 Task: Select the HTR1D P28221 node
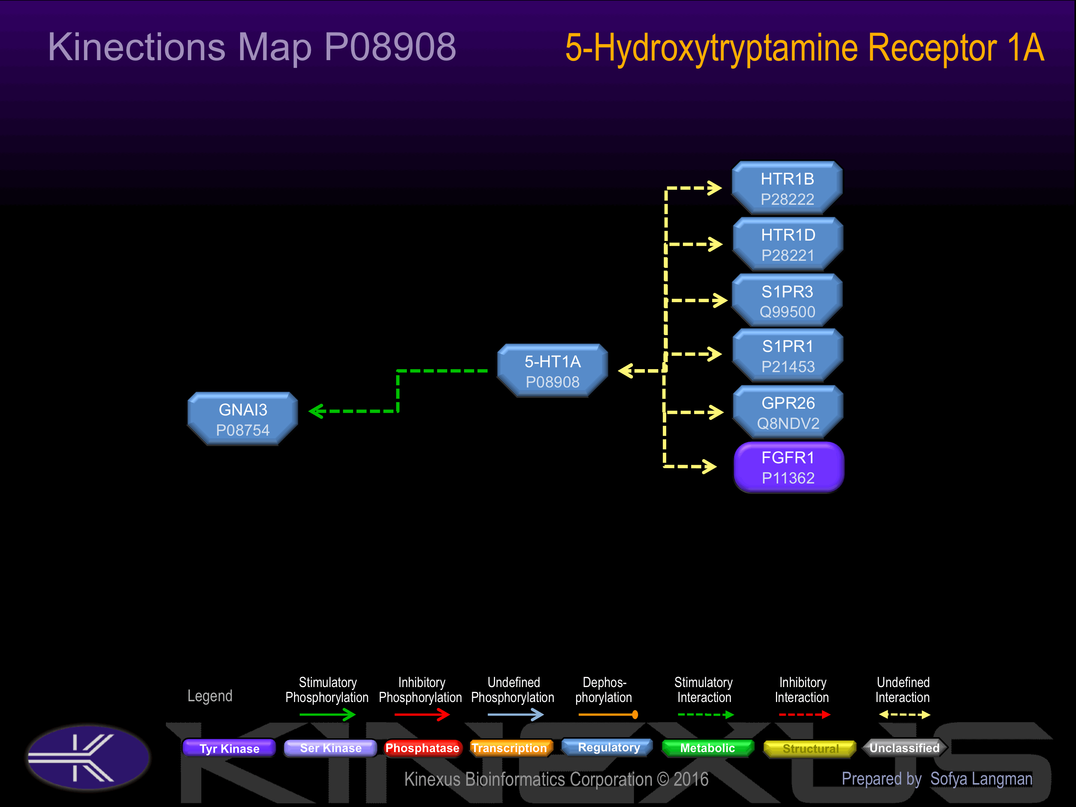788,244
